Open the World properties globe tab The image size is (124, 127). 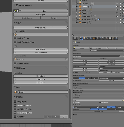tap(91, 38)
